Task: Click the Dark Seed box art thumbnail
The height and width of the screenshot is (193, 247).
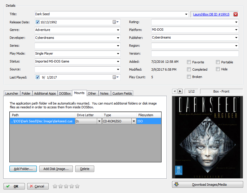Action: coord(207,137)
